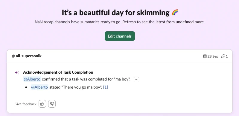This screenshot has width=239, height=116.
Task: Click the purple AI sparkle icon
Action: point(17,72)
